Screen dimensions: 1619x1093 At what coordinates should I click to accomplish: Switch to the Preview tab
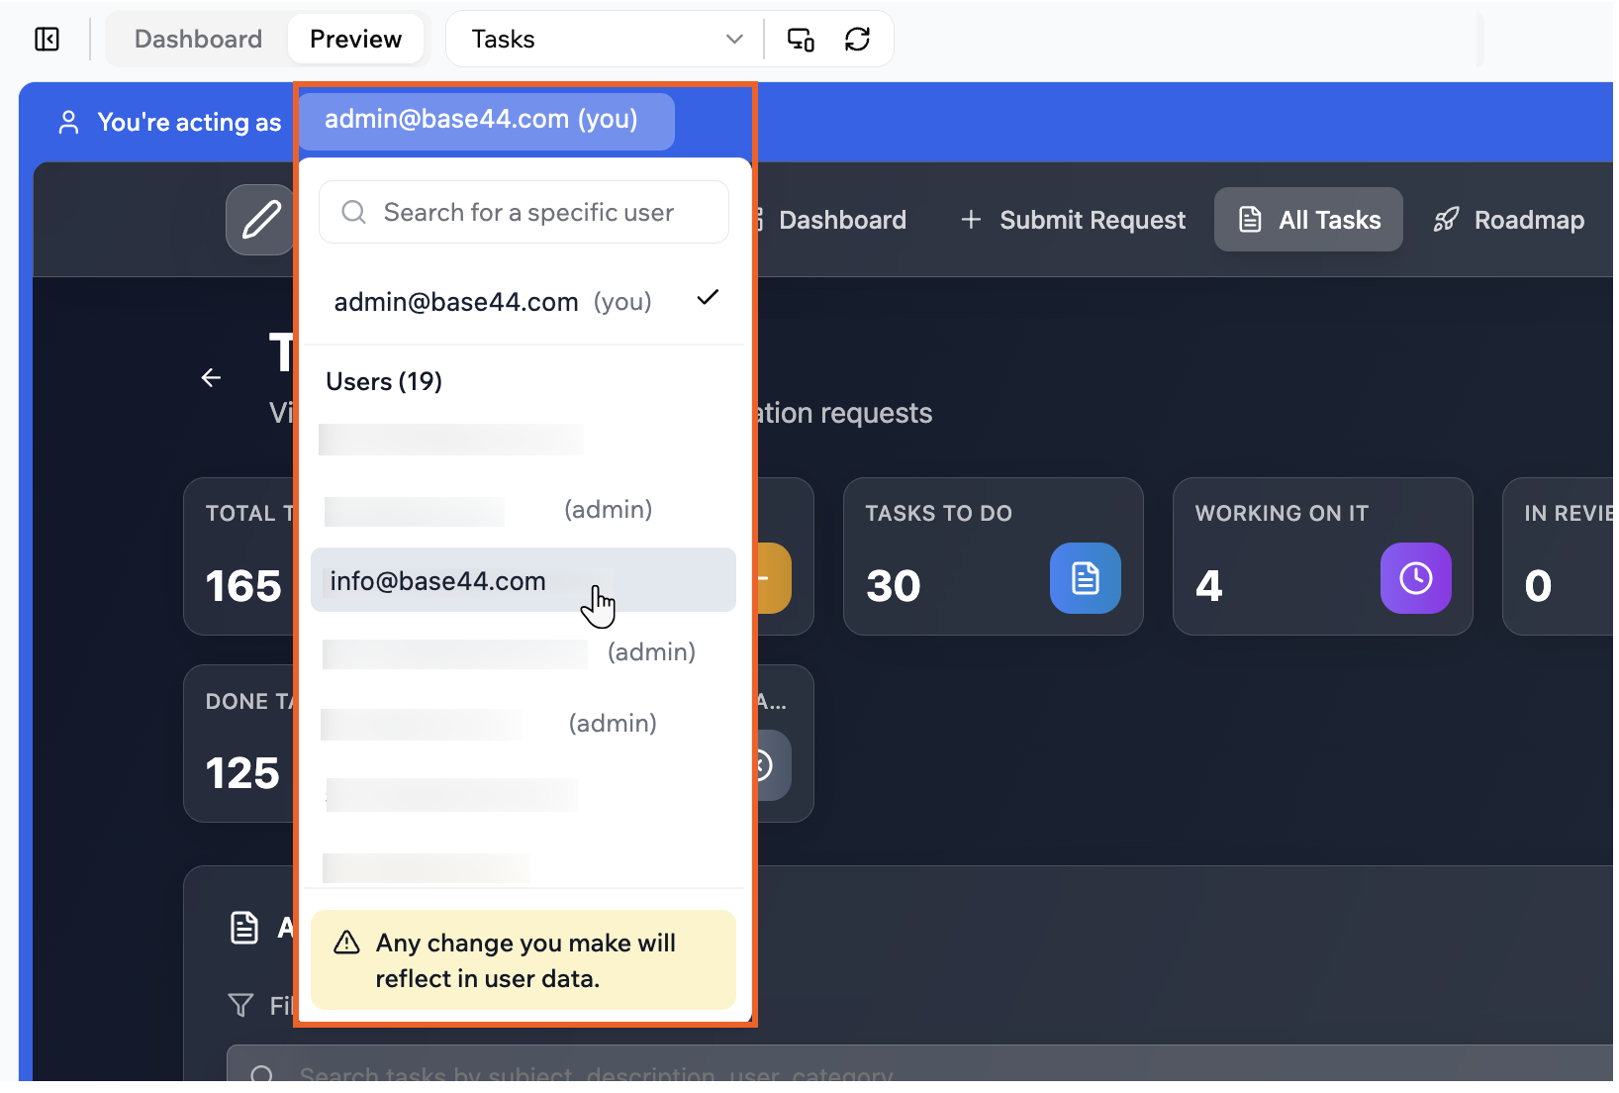click(355, 39)
